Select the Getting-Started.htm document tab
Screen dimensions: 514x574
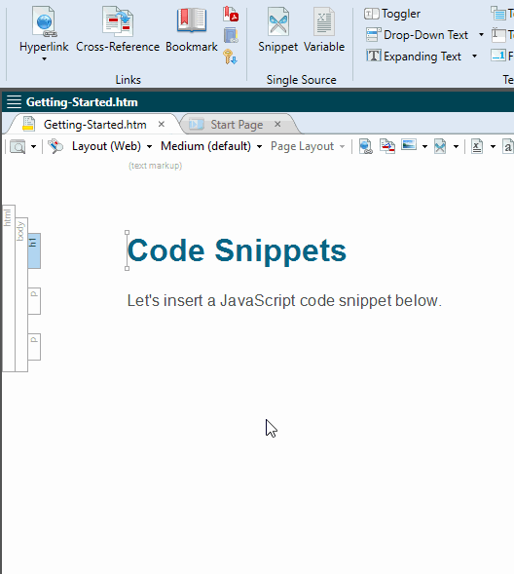pyautogui.click(x=94, y=125)
